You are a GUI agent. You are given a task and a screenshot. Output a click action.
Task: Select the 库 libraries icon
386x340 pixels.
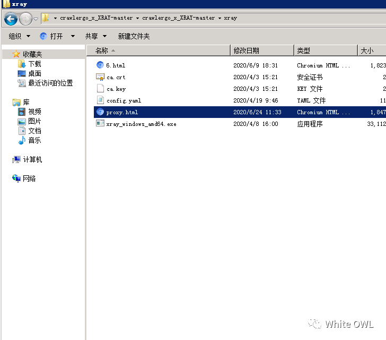point(16,102)
